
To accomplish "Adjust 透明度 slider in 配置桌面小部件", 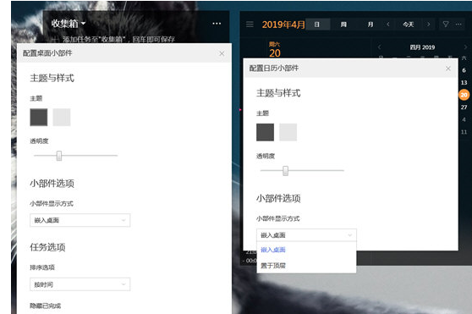I will [x=59, y=156].
